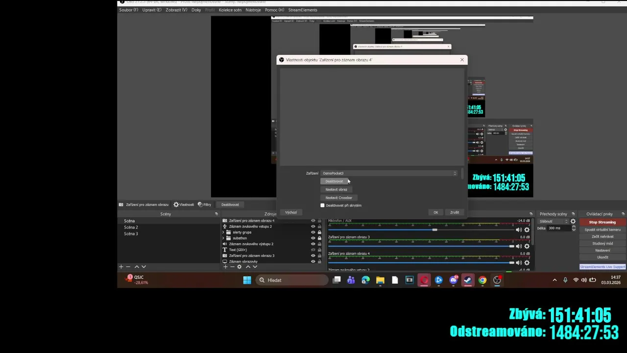Viewport: 627px width, 353px height.
Task: Click Začít nahrávat button
Action: [603, 236]
